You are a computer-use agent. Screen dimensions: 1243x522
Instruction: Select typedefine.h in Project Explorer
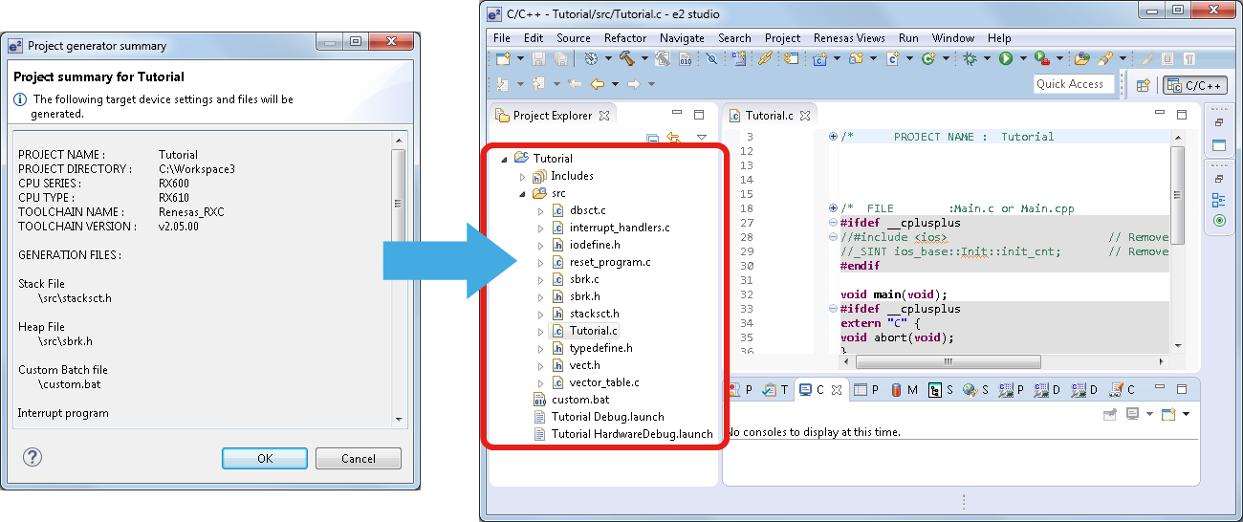(x=600, y=348)
